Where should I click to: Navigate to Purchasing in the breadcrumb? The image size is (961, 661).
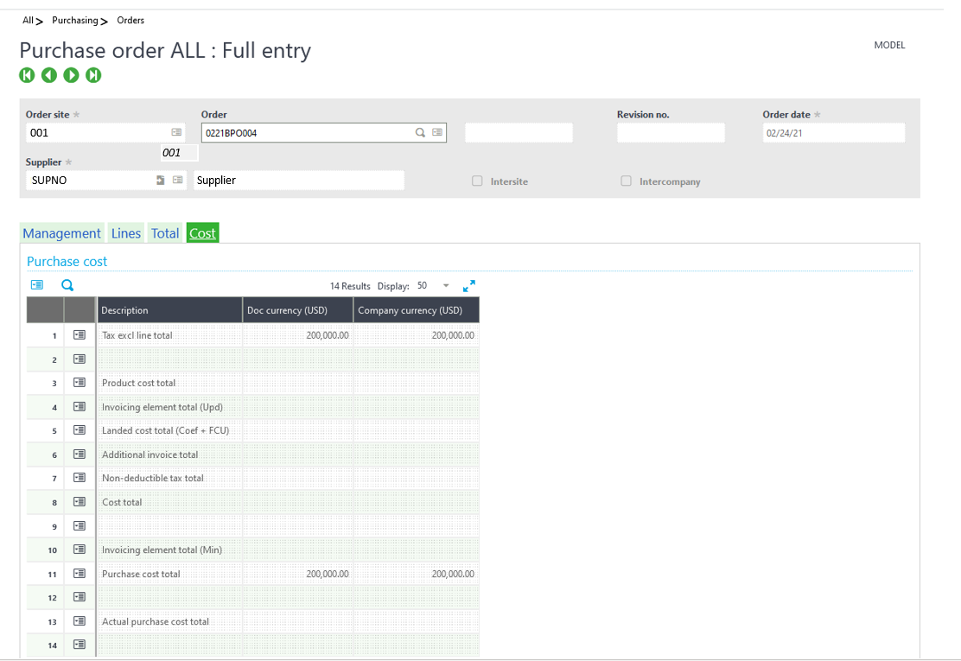pos(75,20)
